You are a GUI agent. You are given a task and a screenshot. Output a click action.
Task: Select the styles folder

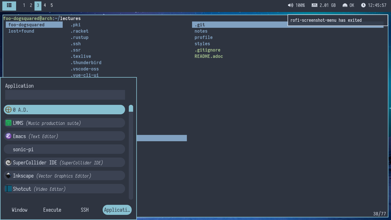coord(202,44)
